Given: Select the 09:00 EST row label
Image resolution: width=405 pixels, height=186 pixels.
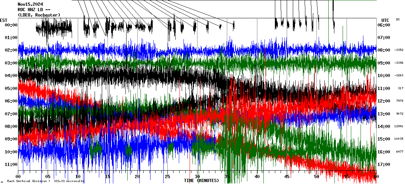Looking at the screenshot, I should [11, 139].
